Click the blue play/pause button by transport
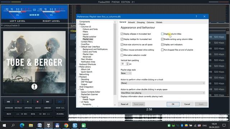230x129 pixels. point(60,102)
